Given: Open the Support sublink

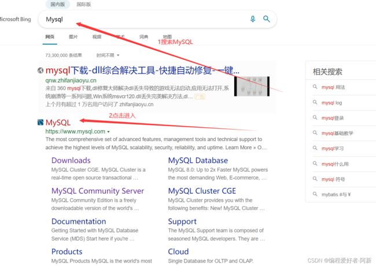Looking at the screenshot, I should (x=182, y=221).
